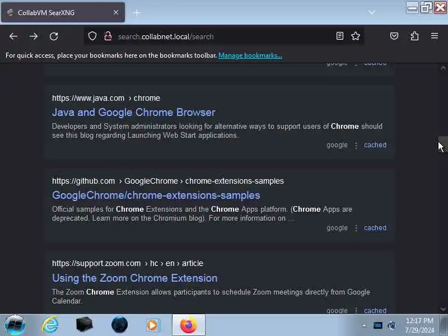Open options dots on GitHub result
Image resolution: width=448 pixels, height=336 pixels.
(356, 228)
